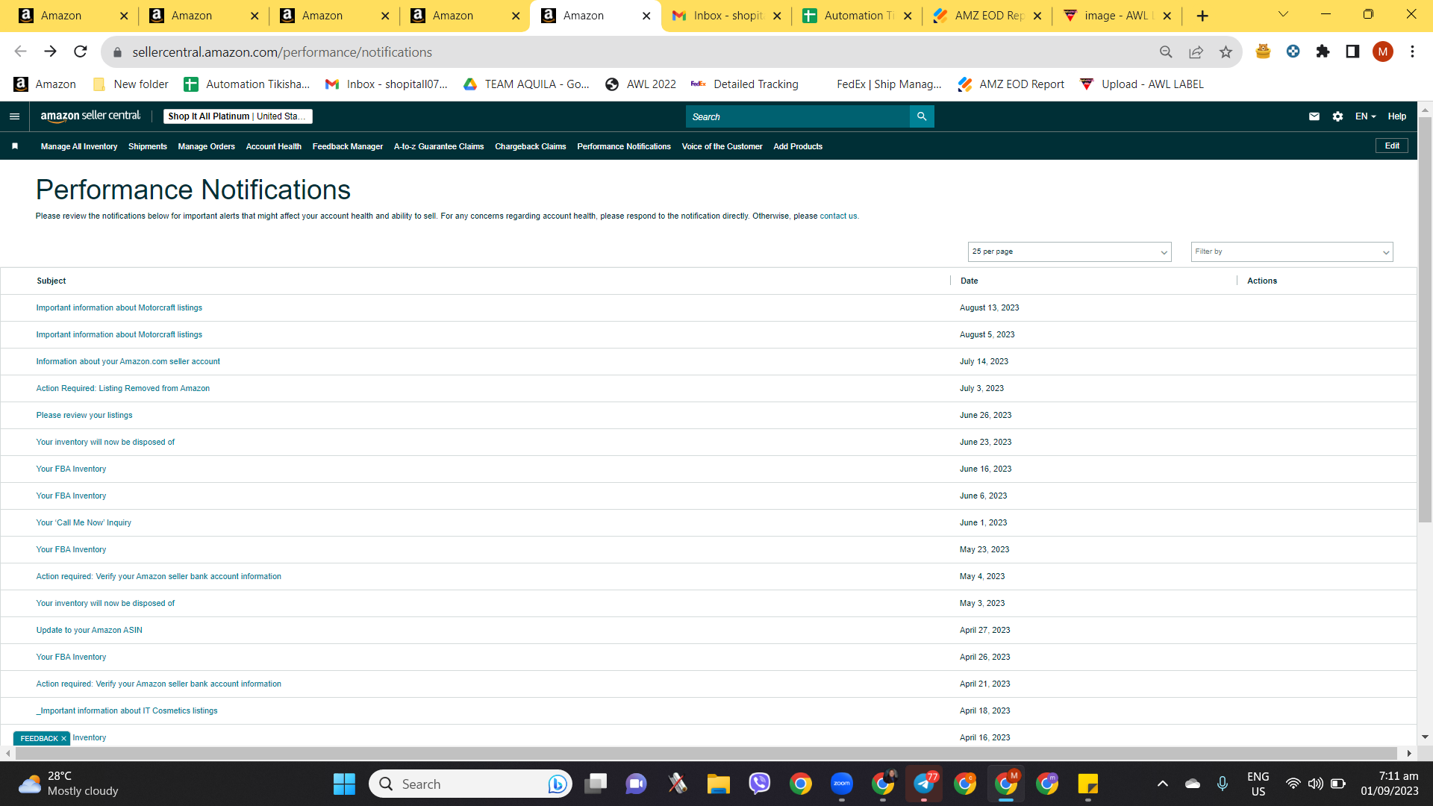Viewport: 1433px width, 806px height.
Task: Open the tab search chevron in Chrome
Action: pyautogui.click(x=1283, y=14)
